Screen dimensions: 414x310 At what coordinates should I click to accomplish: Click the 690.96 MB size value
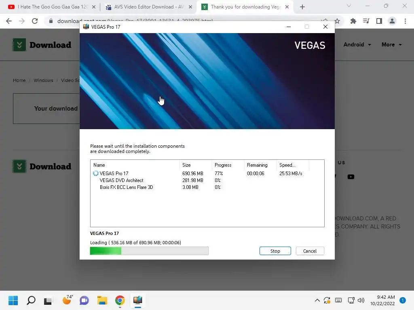pos(193,174)
